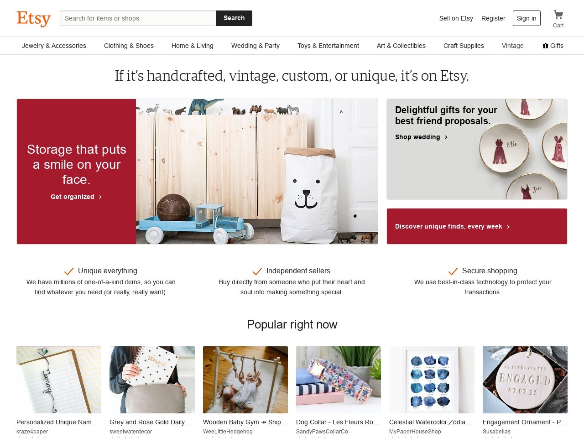
Task: Open the Engagement Ornament product image
Action: [525, 380]
